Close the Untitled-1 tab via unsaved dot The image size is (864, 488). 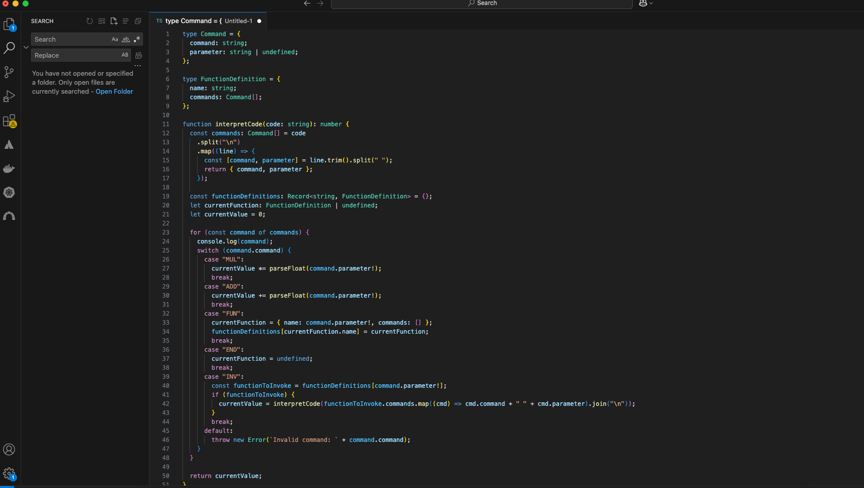[x=259, y=21]
